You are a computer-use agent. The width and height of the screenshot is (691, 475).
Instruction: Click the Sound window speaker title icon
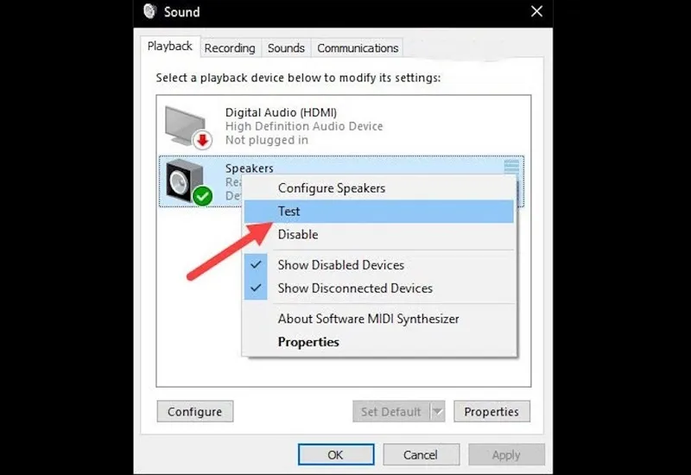click(149, 11)
